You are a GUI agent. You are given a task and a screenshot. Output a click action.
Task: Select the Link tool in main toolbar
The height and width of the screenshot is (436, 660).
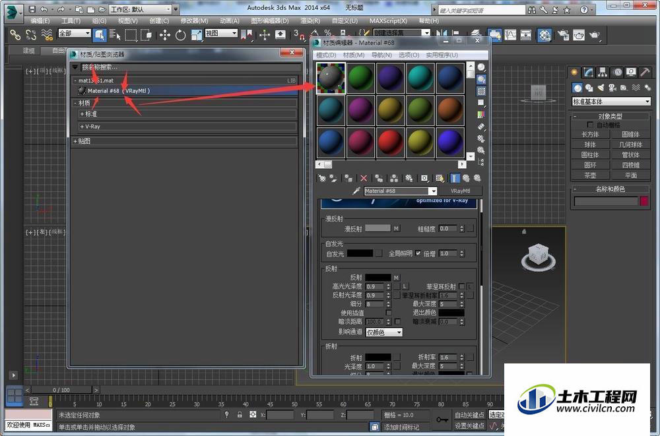click(x=15, y=34)
